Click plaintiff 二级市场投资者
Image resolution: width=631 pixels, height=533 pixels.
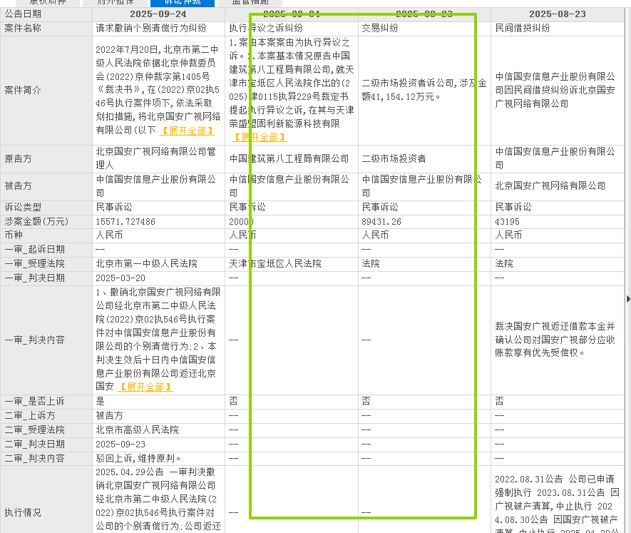[394, 158]
